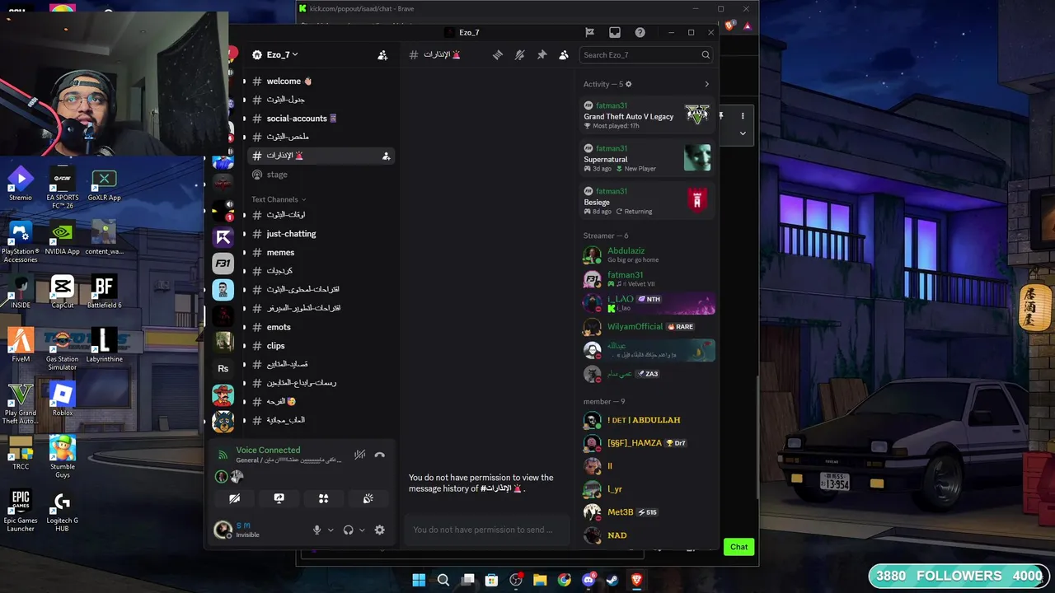Open the Roblox desktop shortcut

[x=63, y=399]
